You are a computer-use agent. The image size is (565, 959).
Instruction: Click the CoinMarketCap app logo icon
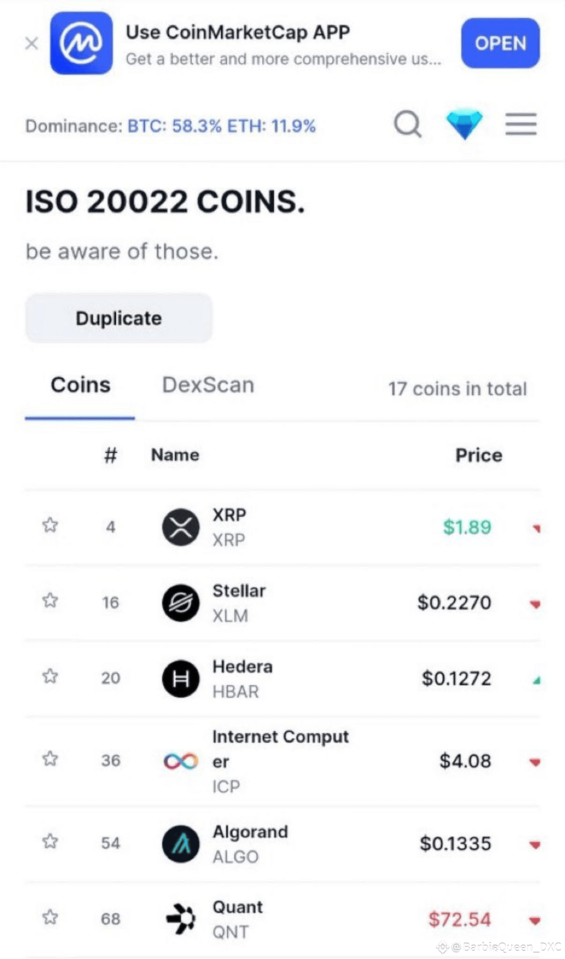(81, 43)
